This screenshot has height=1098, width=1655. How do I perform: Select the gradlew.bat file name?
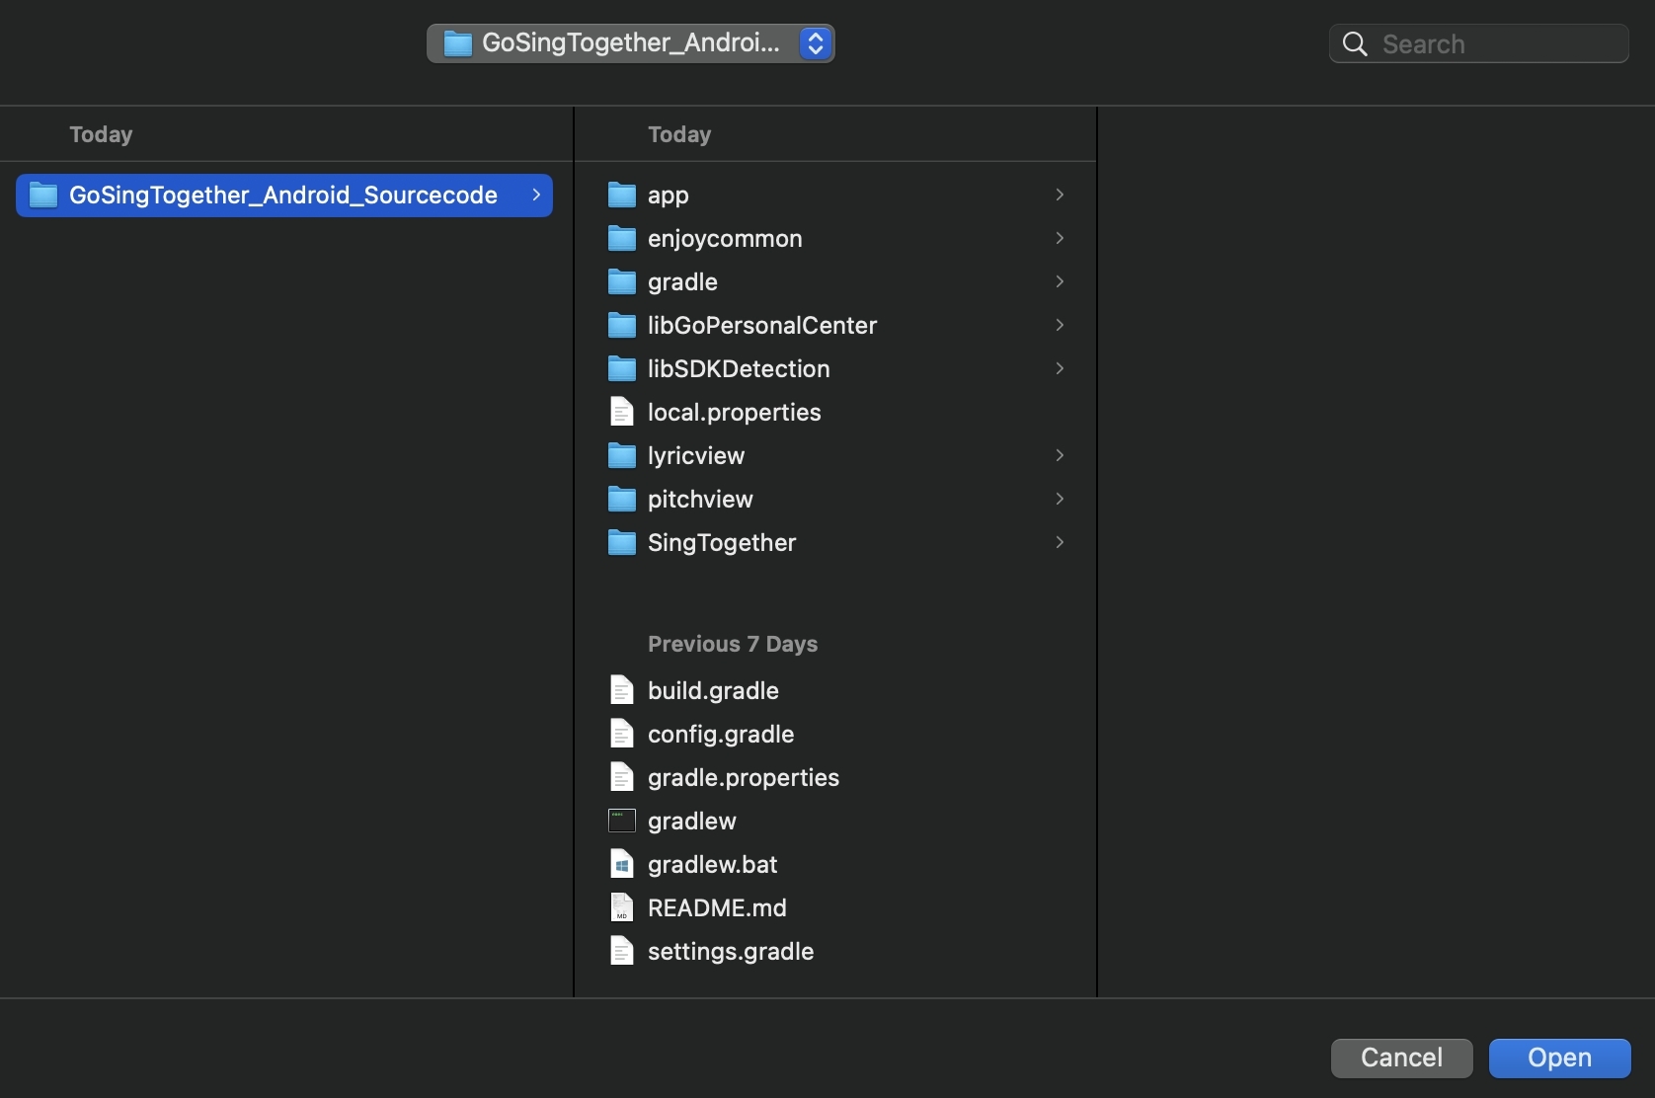tap(713, 865)
